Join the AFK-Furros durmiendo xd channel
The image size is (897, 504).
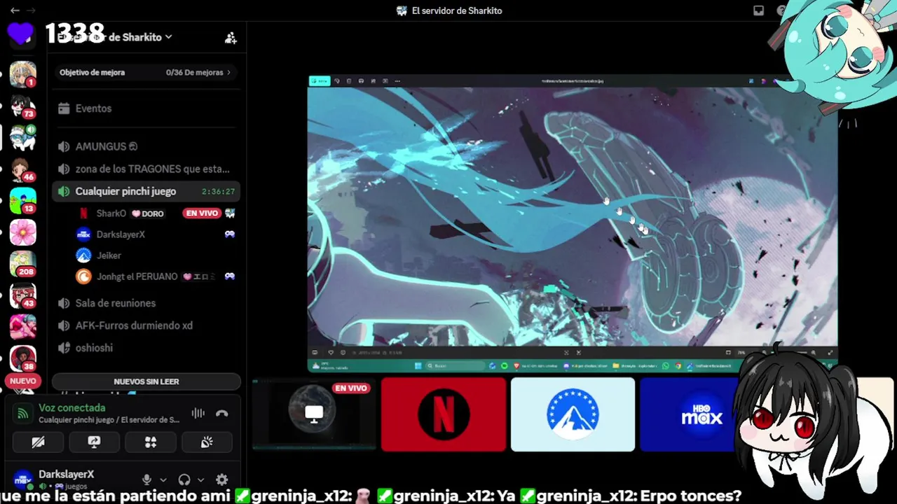[x=146, y=325]
